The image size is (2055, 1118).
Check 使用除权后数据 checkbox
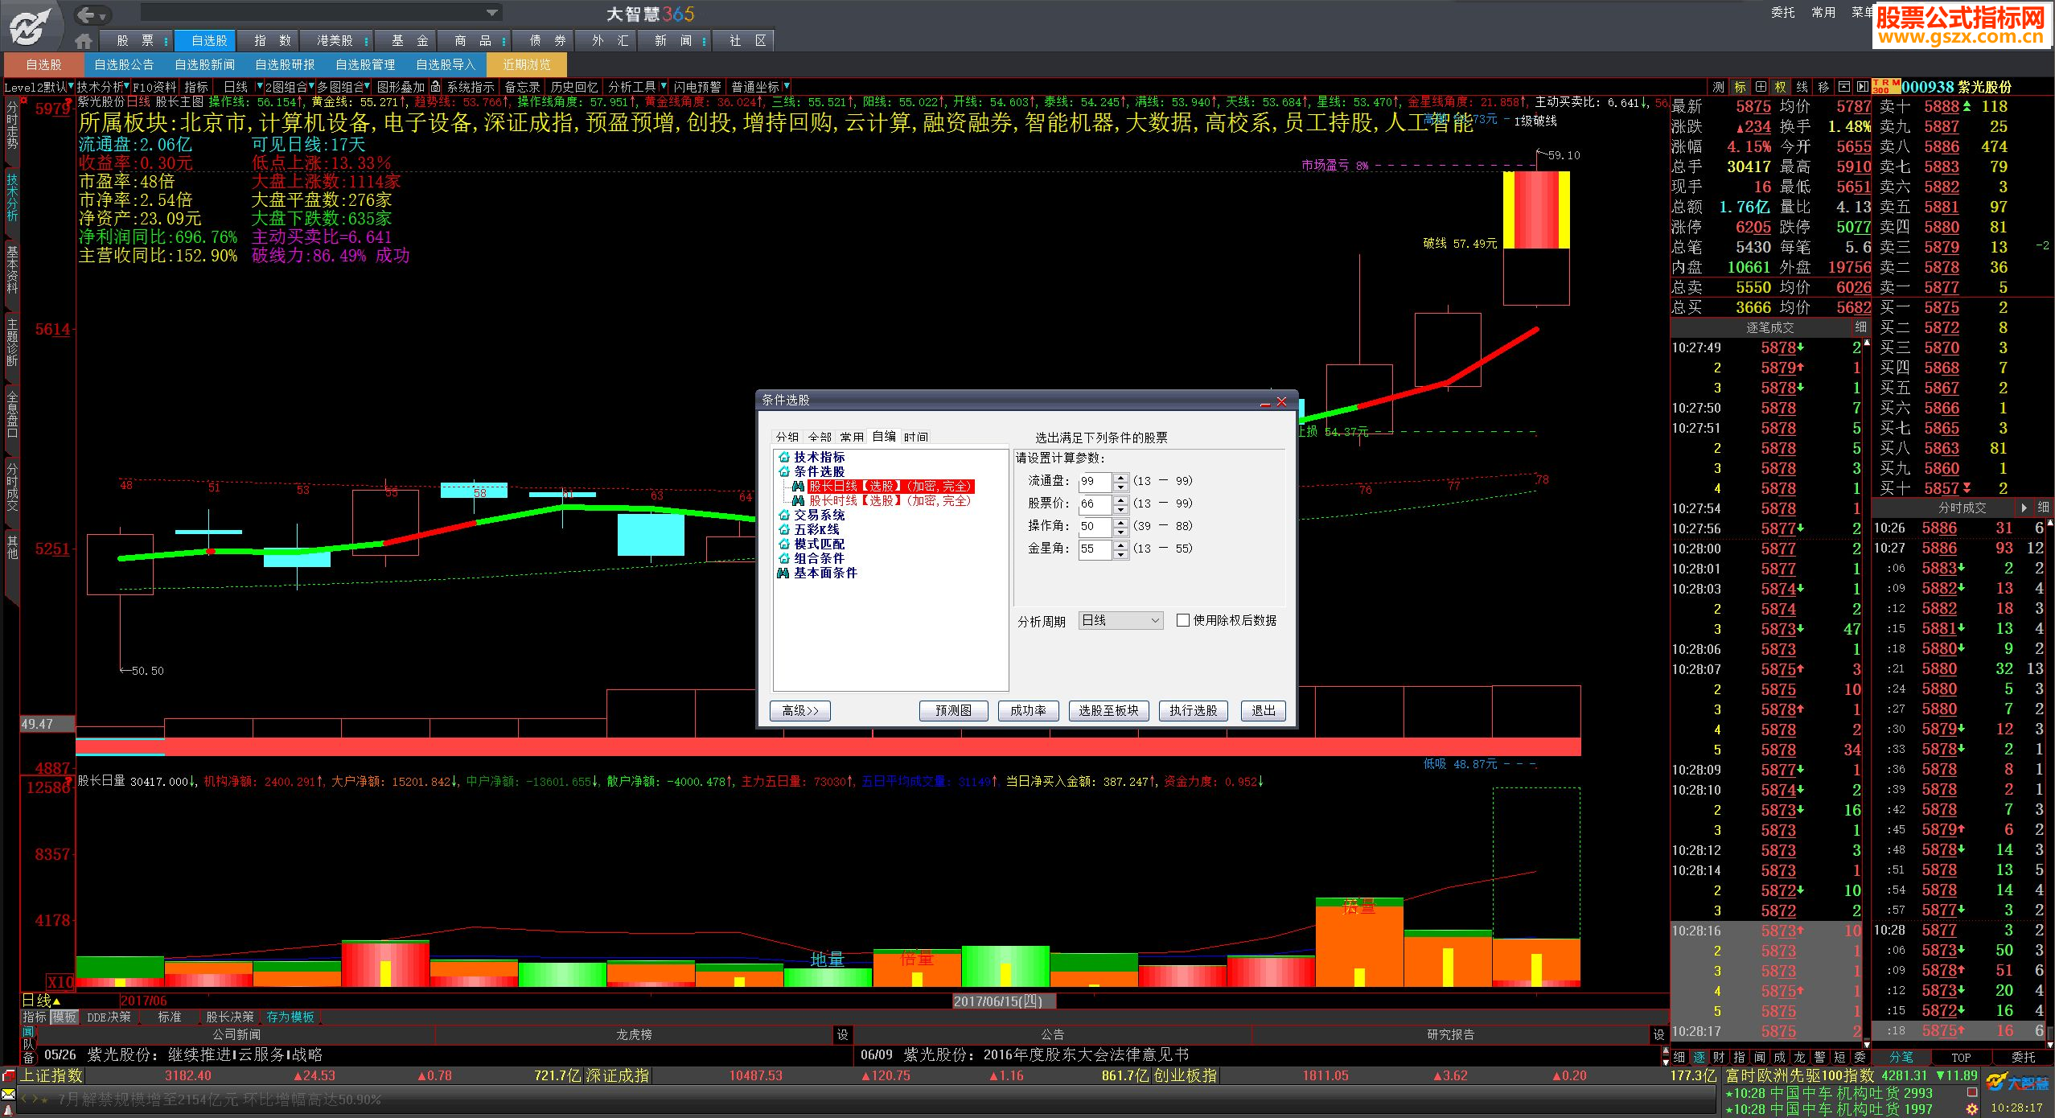point(1183,620)
